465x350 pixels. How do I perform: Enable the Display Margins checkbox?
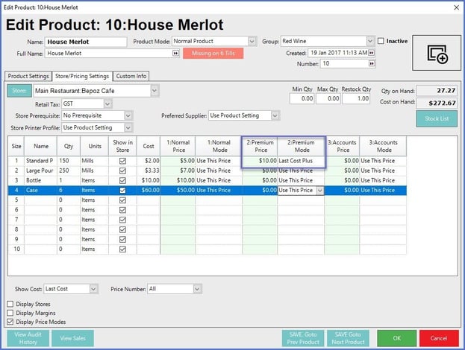pyautogui.click(x=10, y=313)
